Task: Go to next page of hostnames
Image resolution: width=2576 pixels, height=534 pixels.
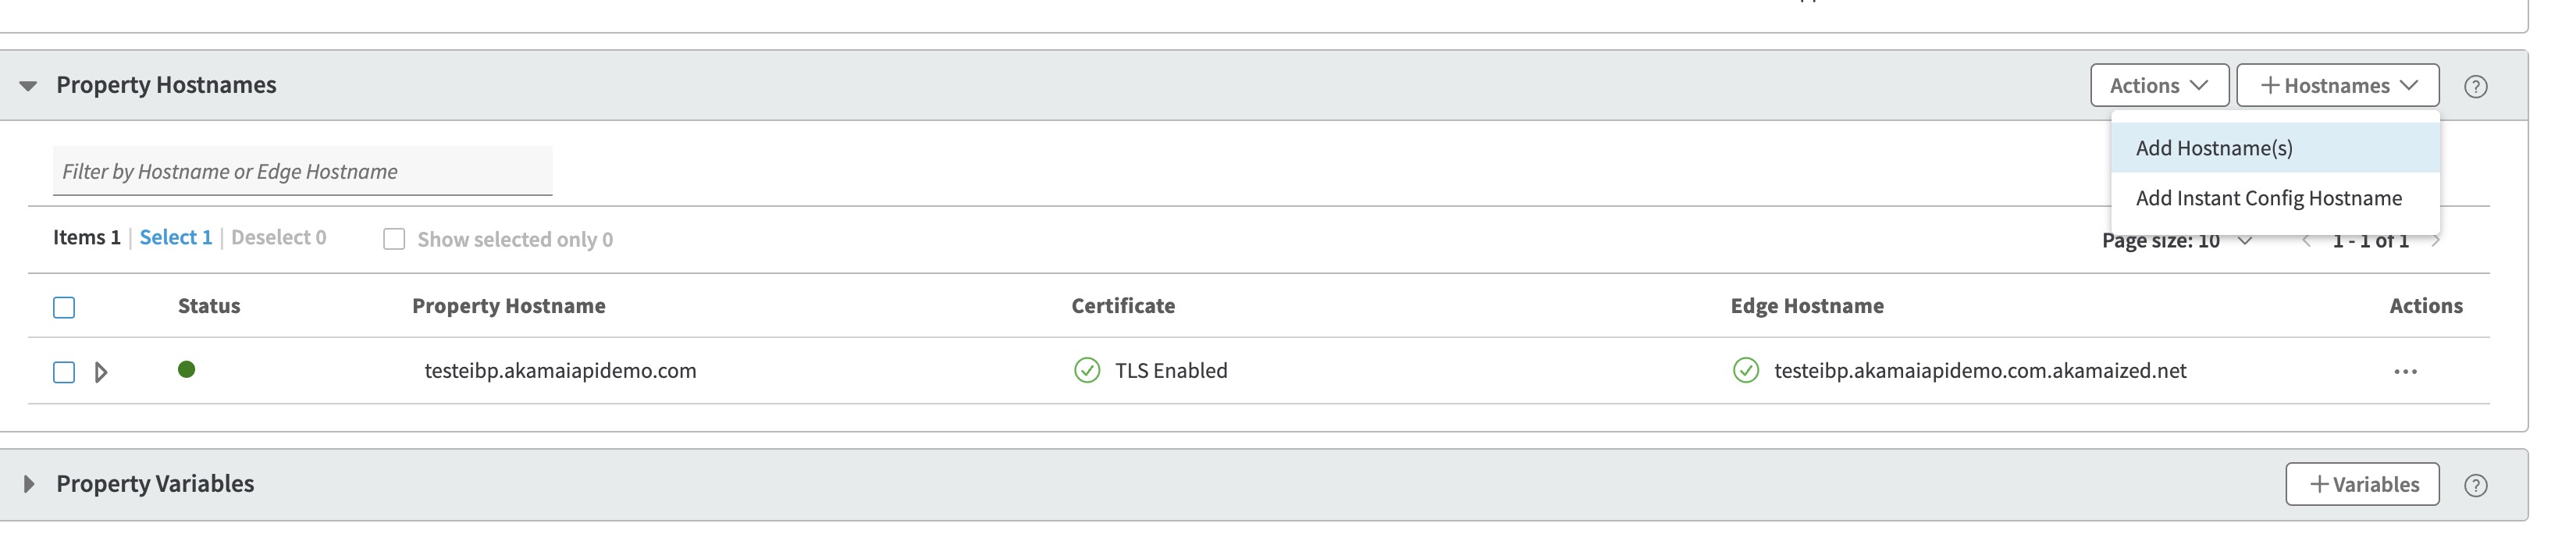Action: [x=2436, y=241]
